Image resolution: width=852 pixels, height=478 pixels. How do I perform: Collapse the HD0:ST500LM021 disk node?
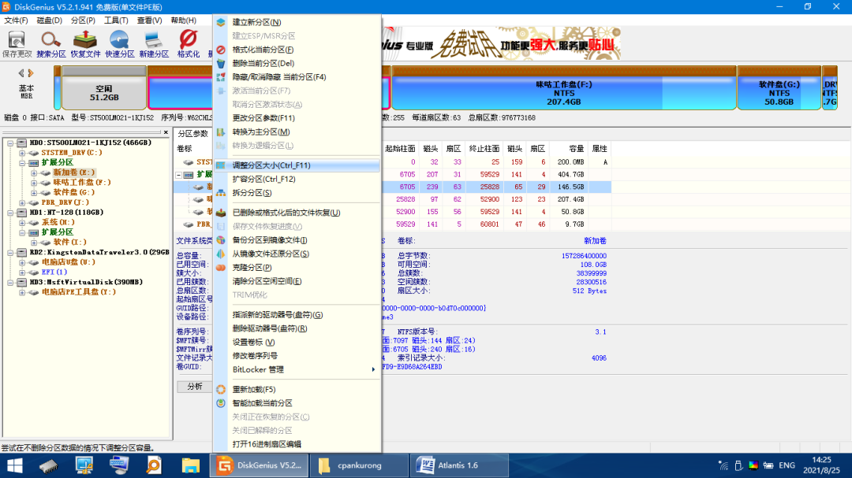tap(10, 143)
